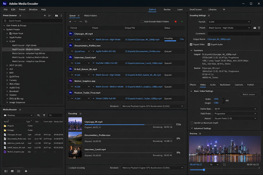263x175 pixels.
Task: Open the Desktop location dropdown
Action: (x=18, y=115)
